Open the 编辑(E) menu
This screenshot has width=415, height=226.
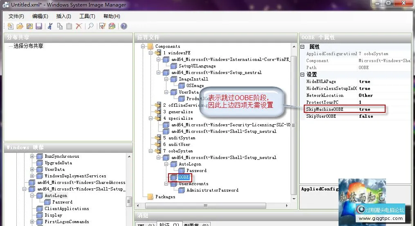pos(40,16)
